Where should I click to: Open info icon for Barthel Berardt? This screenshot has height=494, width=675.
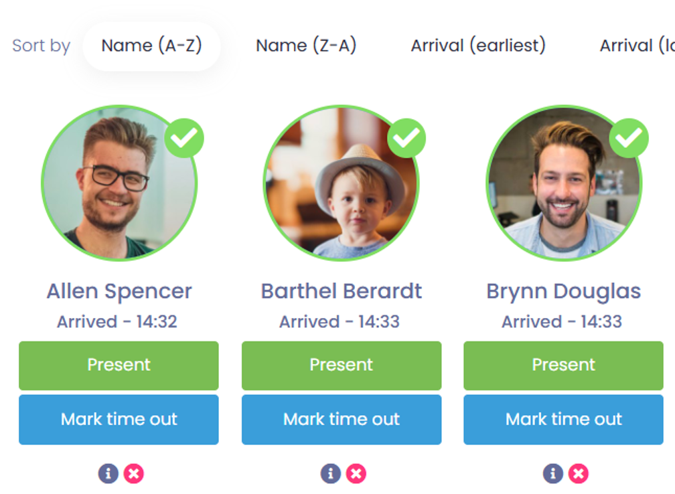331,473
